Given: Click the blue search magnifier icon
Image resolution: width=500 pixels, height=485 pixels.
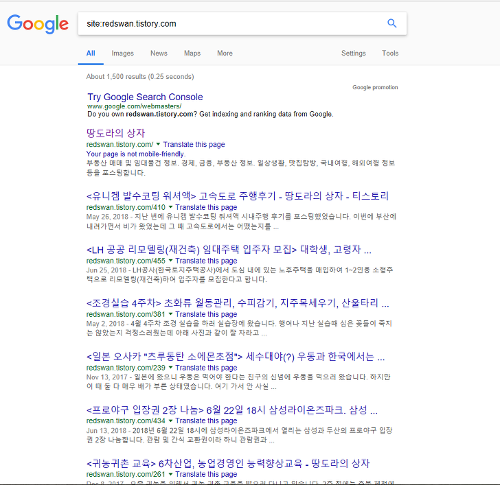Looking at the screenshot, I should [x=392, y=23].
